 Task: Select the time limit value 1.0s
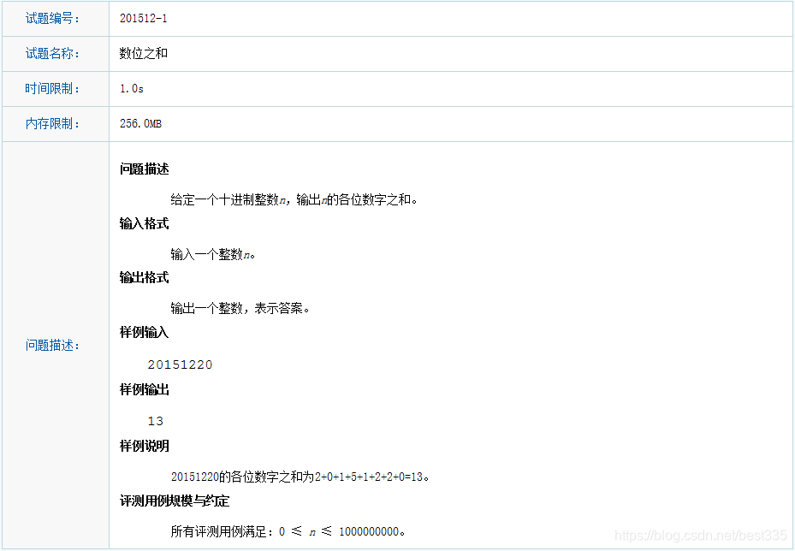click(132, 89)
